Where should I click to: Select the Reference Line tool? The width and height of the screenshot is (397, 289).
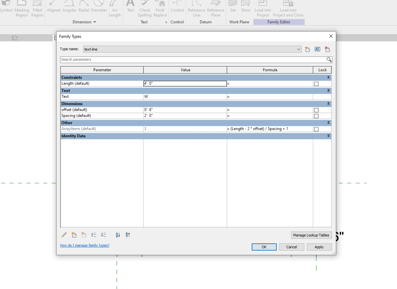tap(197, 9)
